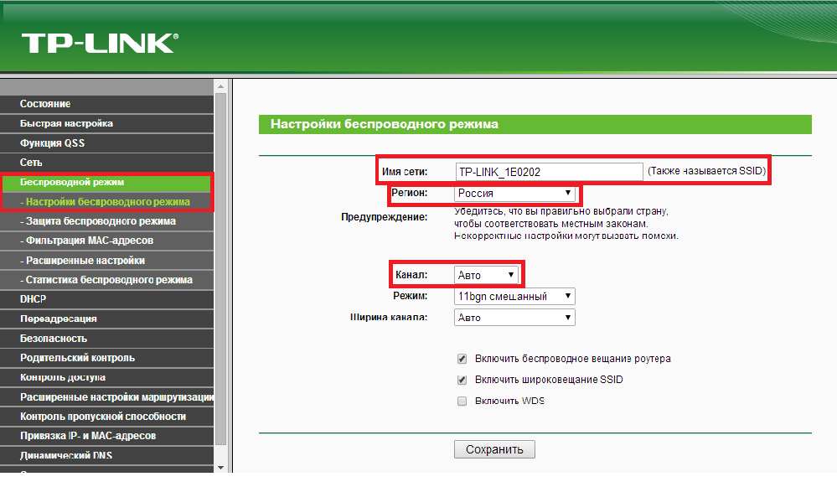The image size is (837, 487).
Task: Click the sidebar scrollbar thumb
Action: click(221, 268)
